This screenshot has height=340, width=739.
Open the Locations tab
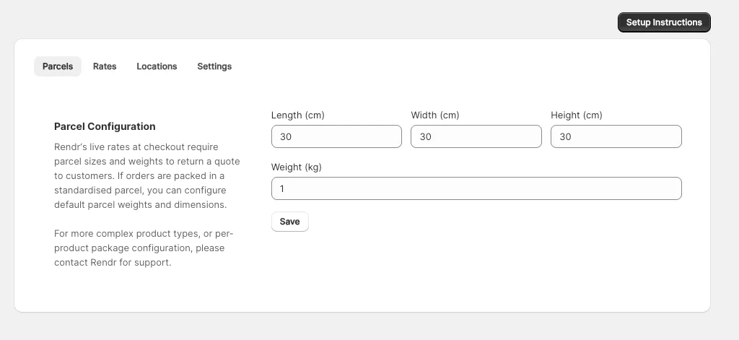pos(157,66)
